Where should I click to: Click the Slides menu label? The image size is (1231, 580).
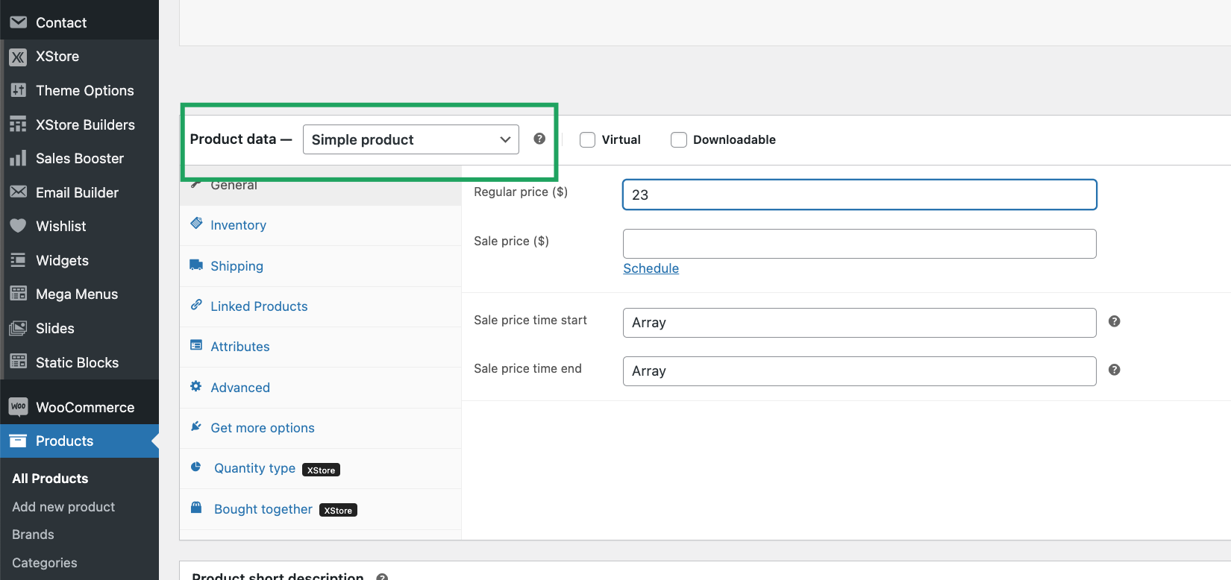pos(55,328)
